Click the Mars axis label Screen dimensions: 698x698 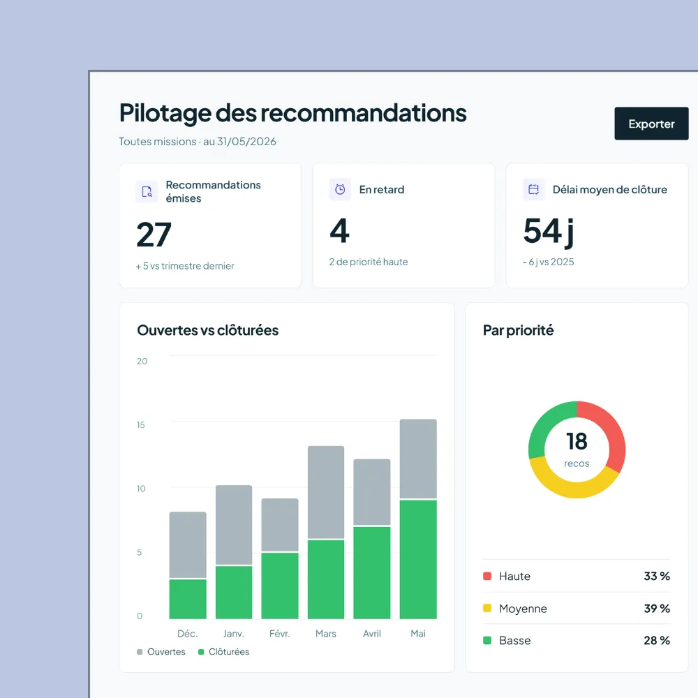[x=326, y=634]
